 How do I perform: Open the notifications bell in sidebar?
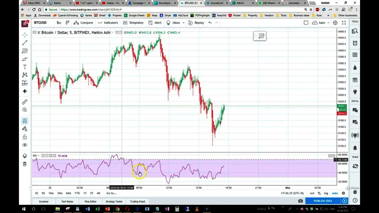tap(355, 148)
